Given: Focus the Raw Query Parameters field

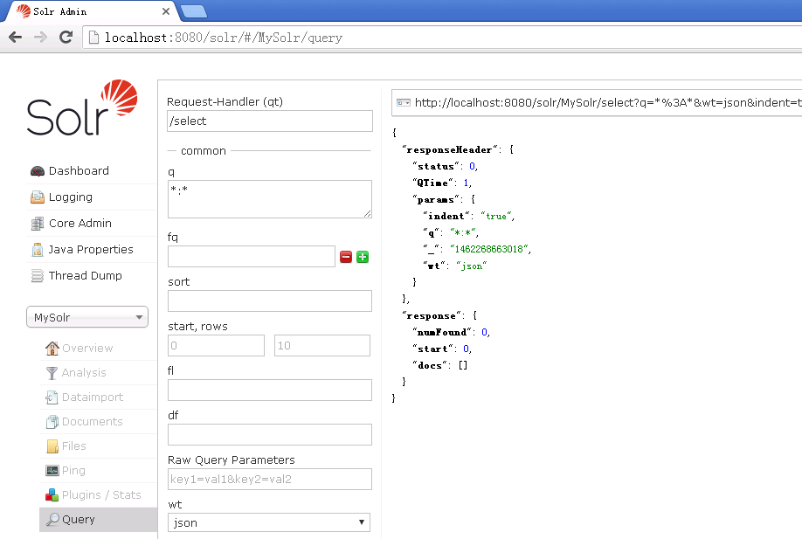Looking at the screenshot, I should pyautogui.click(x=270, y=480).
